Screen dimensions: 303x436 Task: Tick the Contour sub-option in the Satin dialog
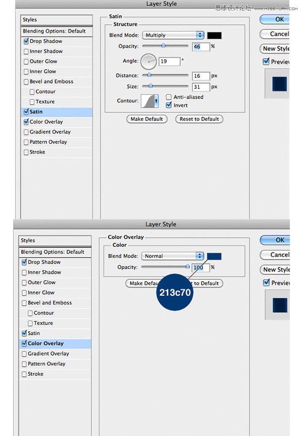coord(32,92)
